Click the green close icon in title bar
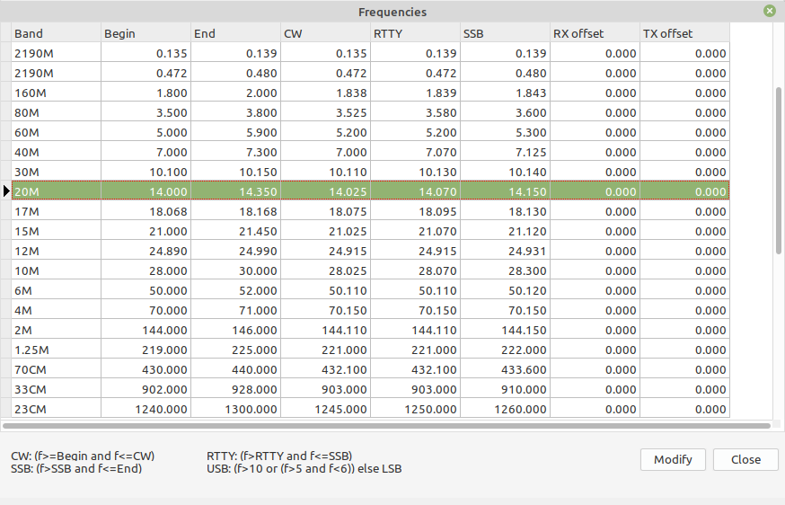 point(770,11)
